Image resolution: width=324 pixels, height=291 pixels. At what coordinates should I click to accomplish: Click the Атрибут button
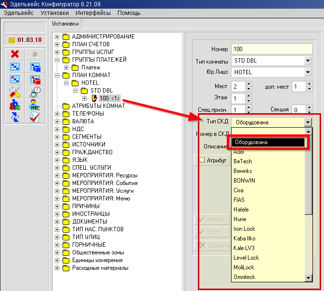point(212,160)
